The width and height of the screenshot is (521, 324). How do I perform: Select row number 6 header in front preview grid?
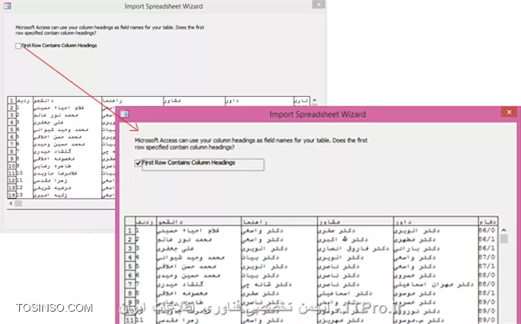coord(130,276)
